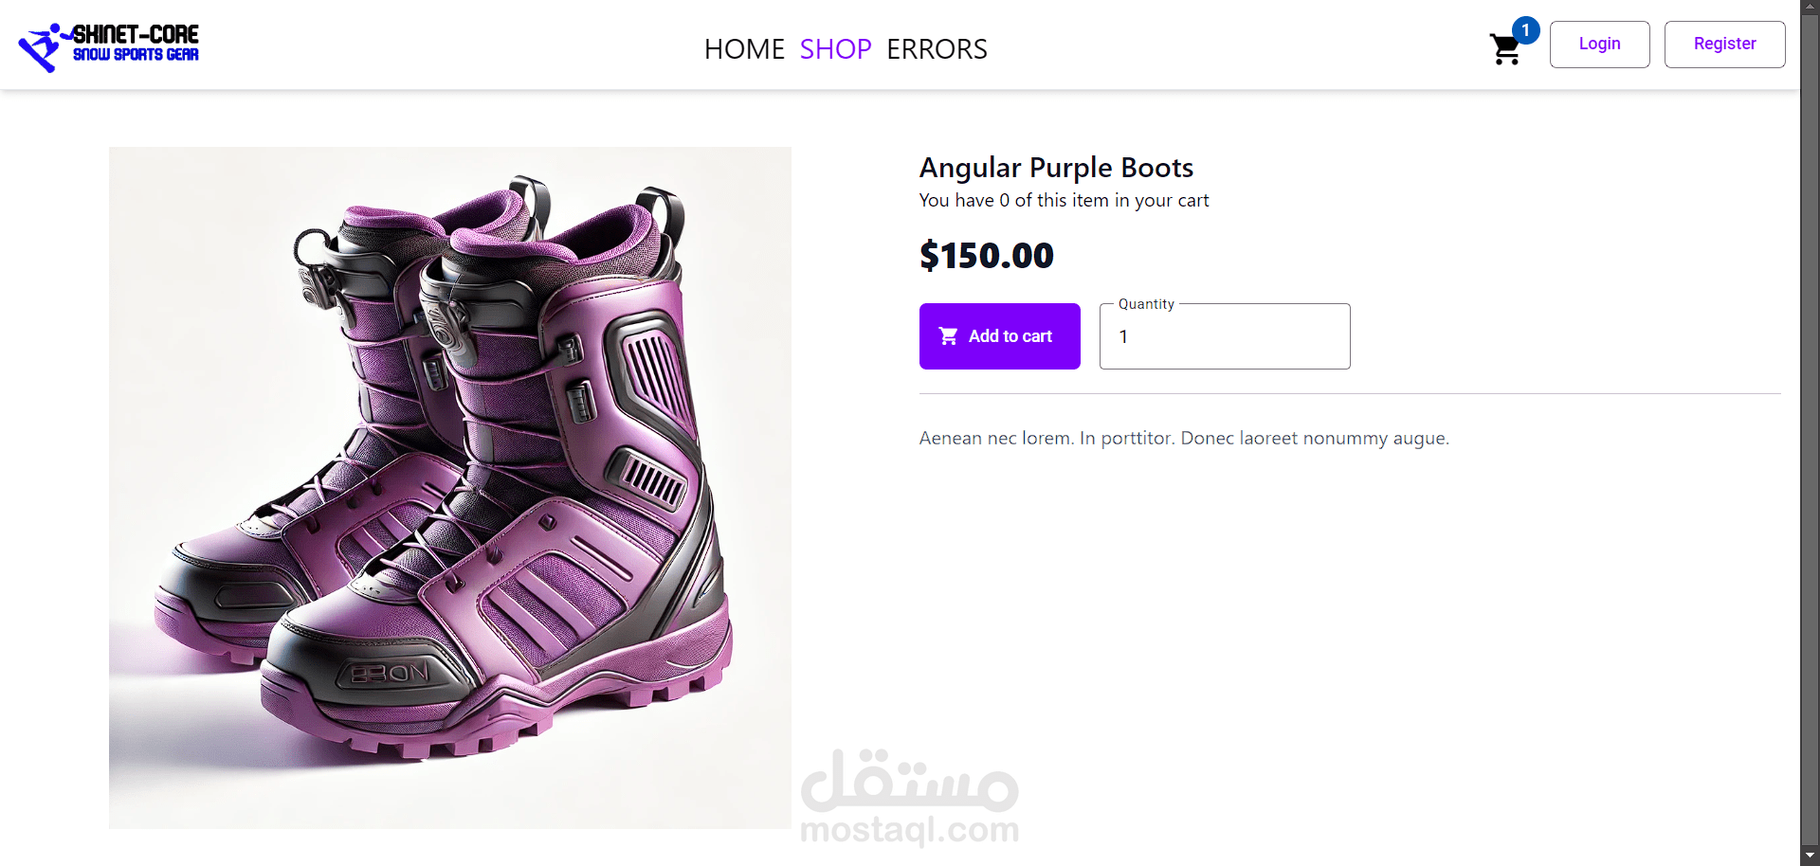Click the Skinet-Core snow sports logo
This screenshot has width=1820, height=866.
click(x=109, y=45)
